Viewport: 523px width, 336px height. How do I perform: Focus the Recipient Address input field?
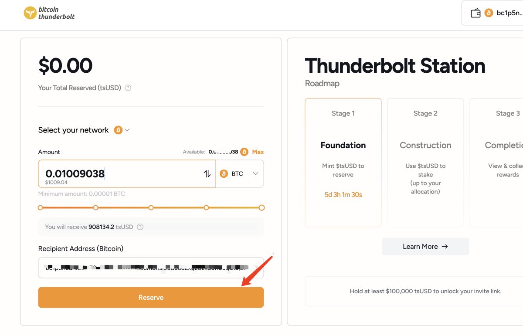pos(151,268)
